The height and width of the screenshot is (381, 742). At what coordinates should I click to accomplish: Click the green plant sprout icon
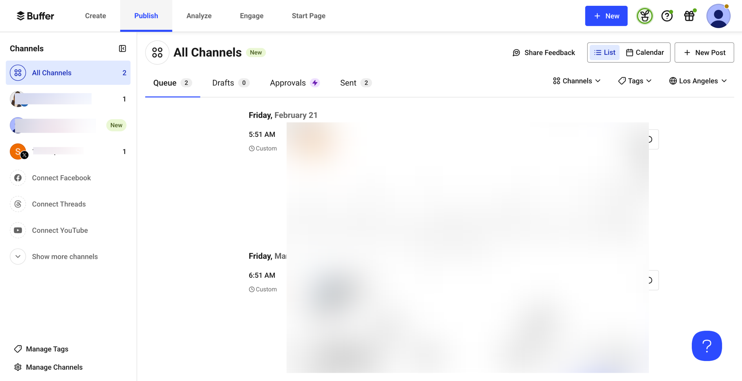coord(645,16)
